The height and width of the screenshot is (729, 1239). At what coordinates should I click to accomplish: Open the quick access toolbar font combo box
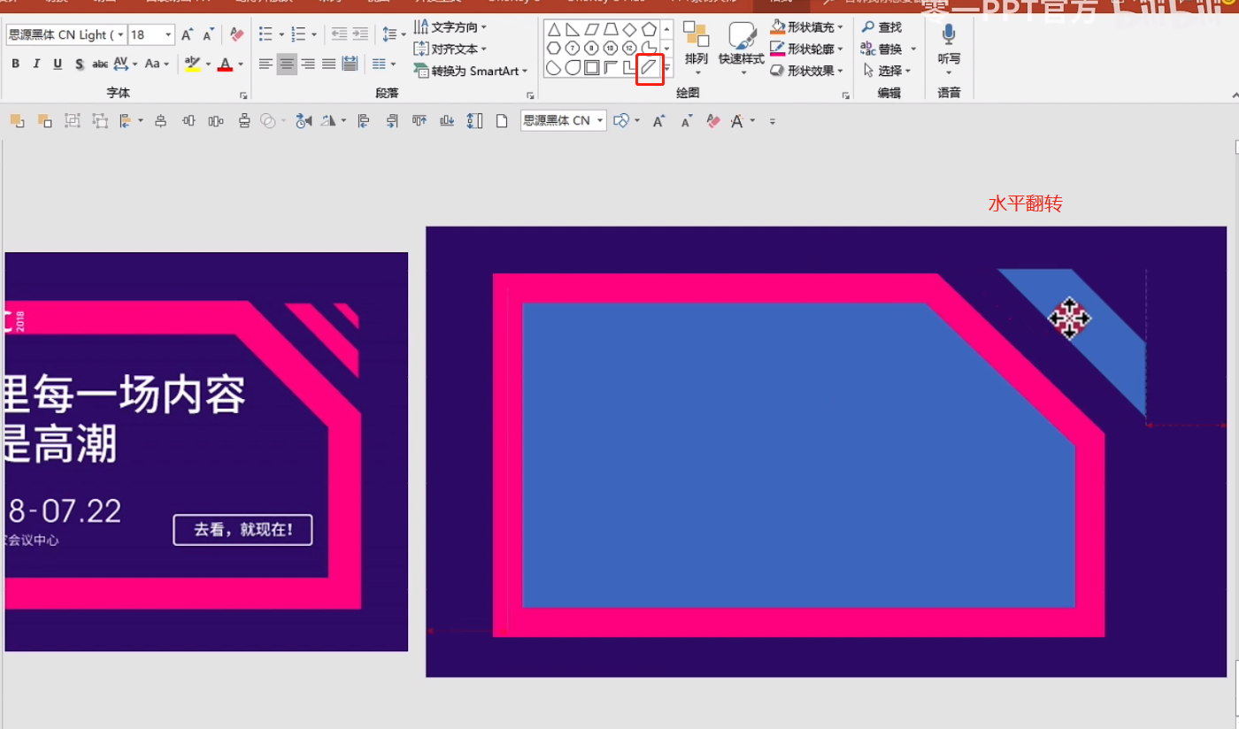point(564,120)
